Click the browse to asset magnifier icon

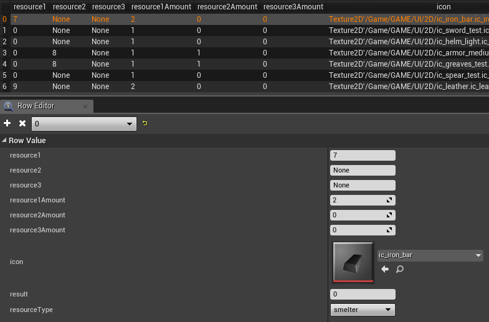(400, 269)
